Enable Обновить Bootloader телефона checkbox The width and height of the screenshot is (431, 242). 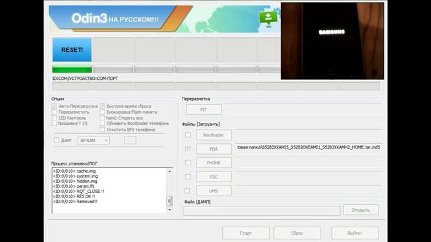(102, 124)
